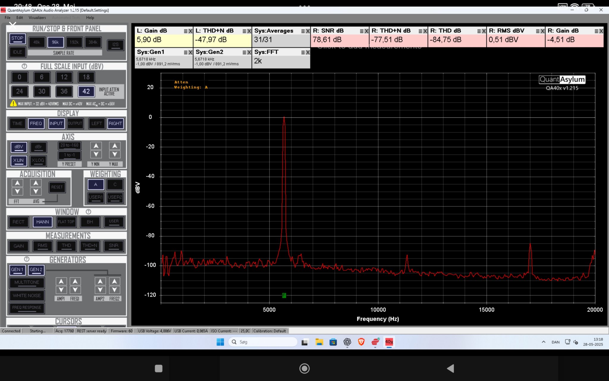
Task: Enable C weighting
Action: pos(115,185)
